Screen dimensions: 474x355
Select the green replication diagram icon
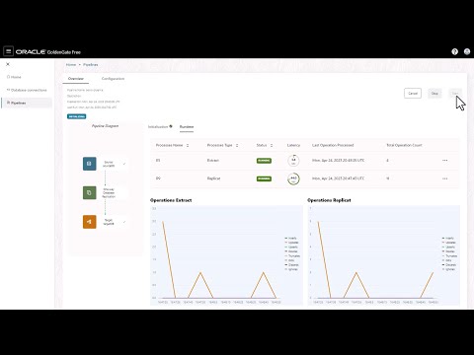click(89, 192)
